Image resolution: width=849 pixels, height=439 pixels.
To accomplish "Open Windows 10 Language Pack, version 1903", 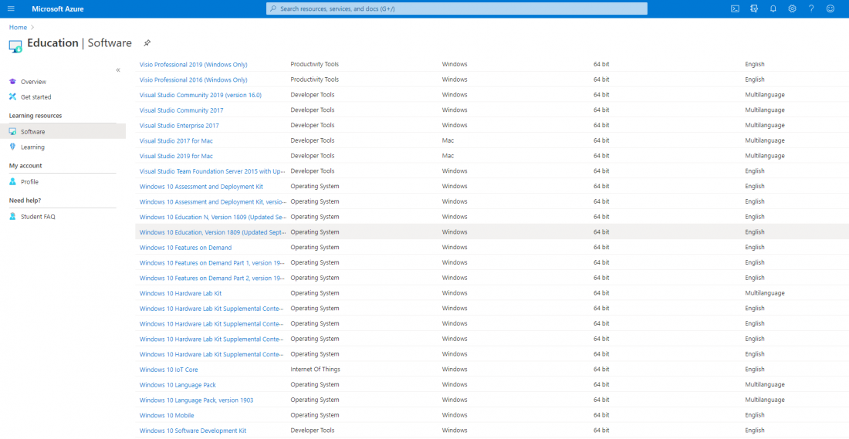I will (x=196, y=400).
